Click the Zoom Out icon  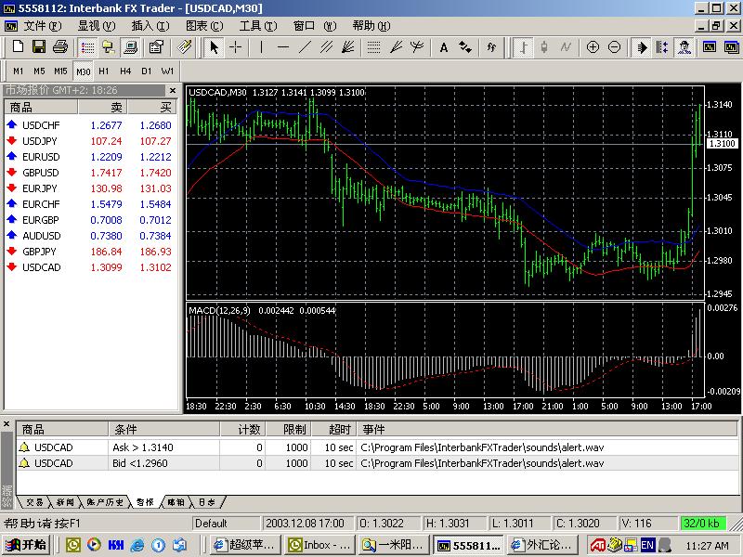614,47
